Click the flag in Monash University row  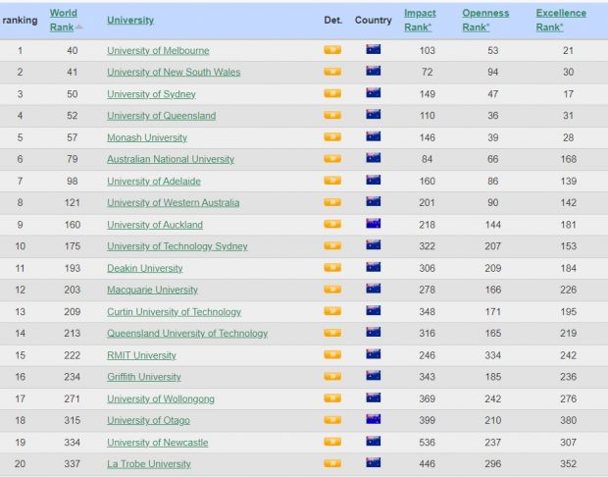pos(374,136)
